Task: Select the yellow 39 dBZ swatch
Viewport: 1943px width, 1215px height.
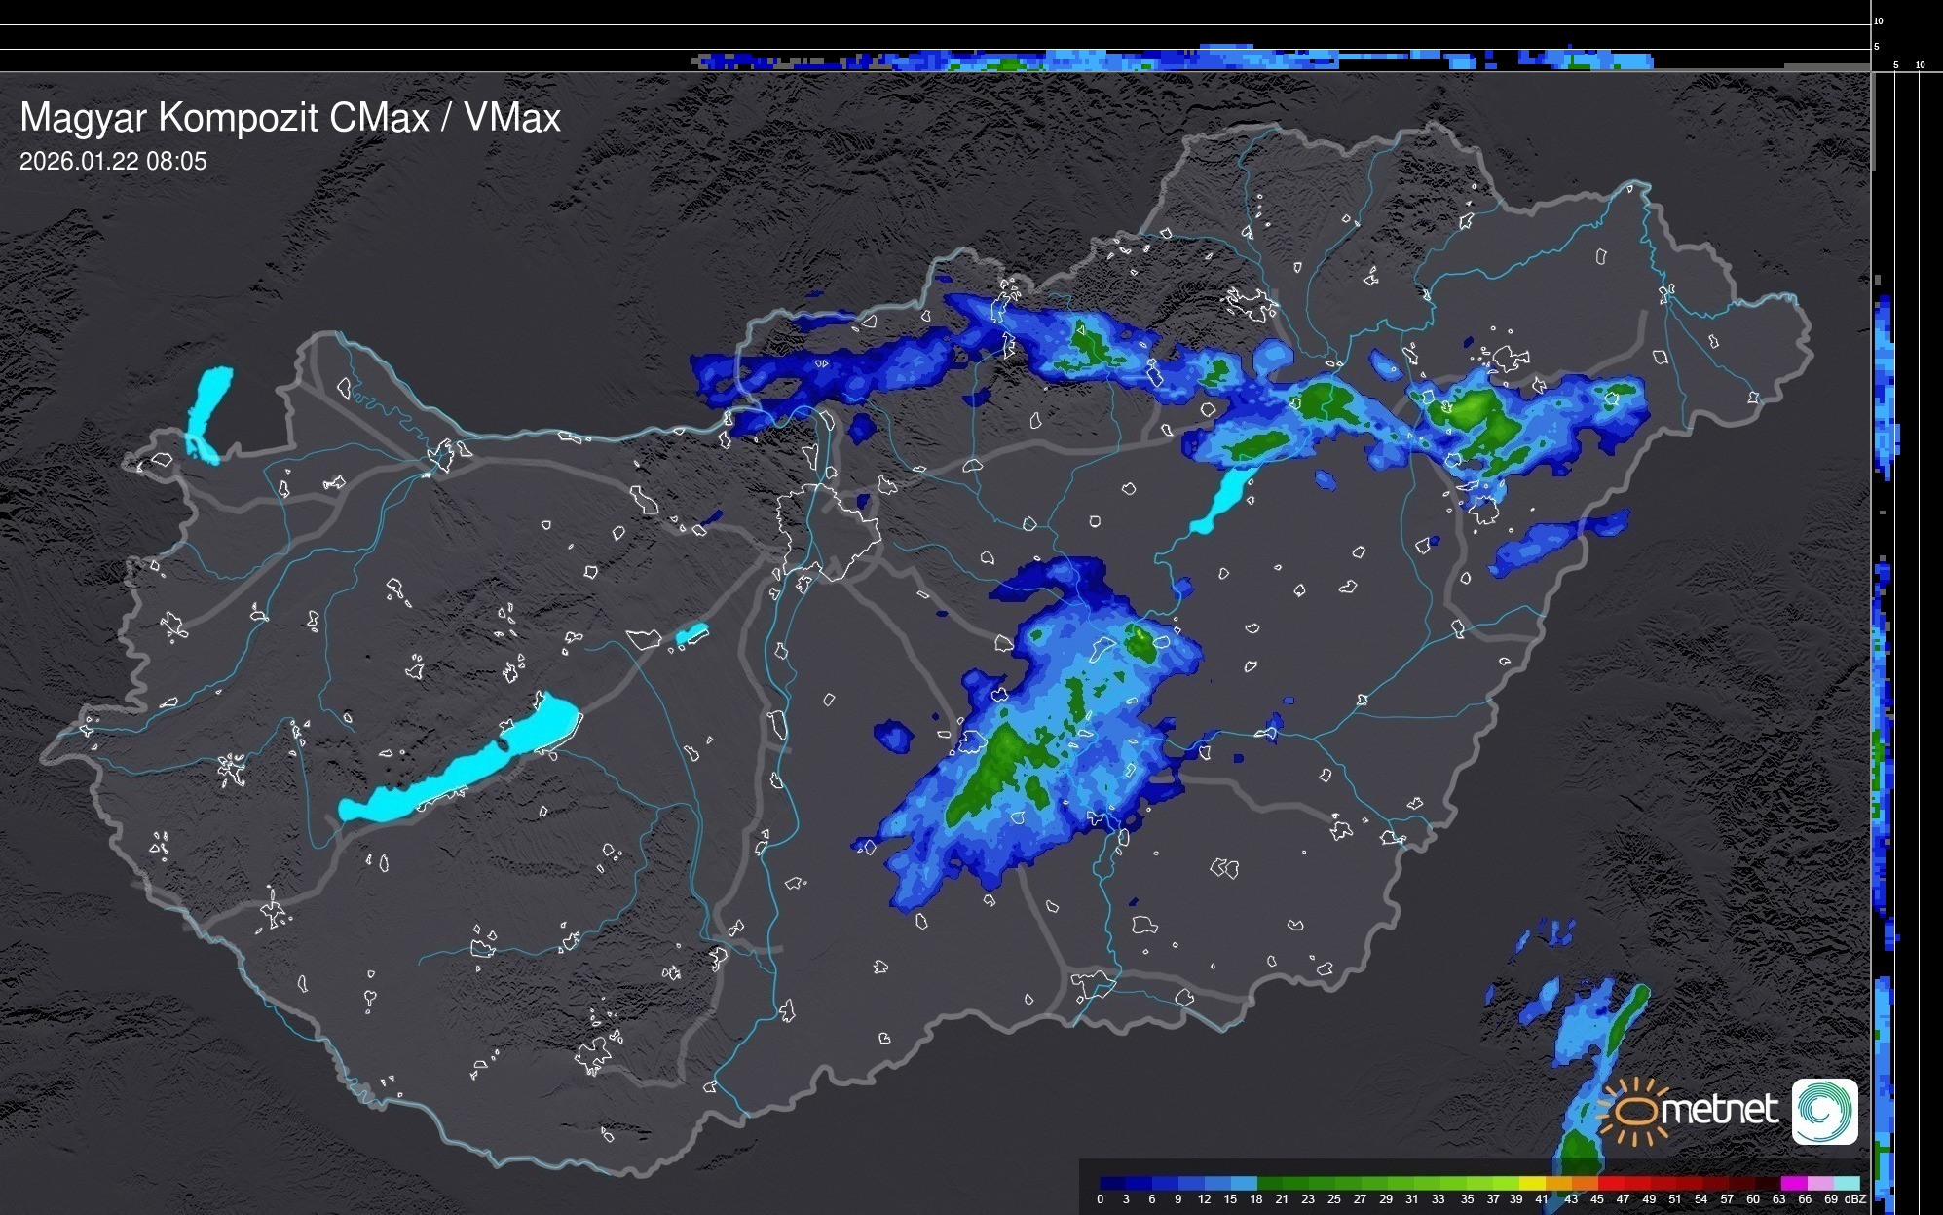Action: pos(1532,1183)
